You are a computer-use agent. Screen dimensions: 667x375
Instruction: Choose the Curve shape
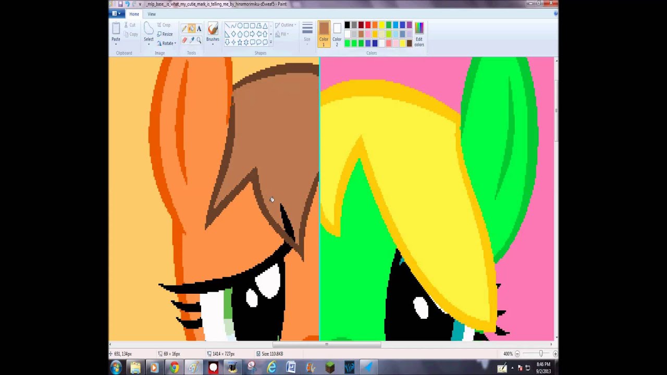(233, 26)
